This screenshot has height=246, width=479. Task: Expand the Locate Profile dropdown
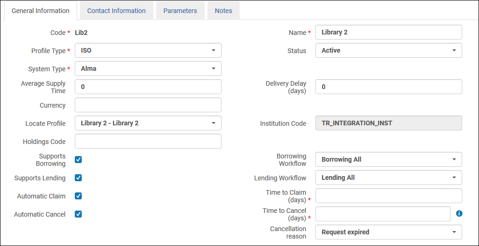coord(148,123)
